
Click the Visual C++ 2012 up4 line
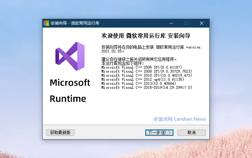pyautogui.click(x=143, y=79)
